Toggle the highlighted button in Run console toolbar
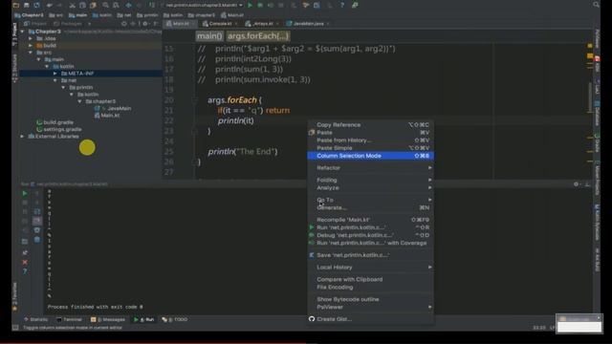This screenshot has width=612, height=344. [x=37, y=221]
